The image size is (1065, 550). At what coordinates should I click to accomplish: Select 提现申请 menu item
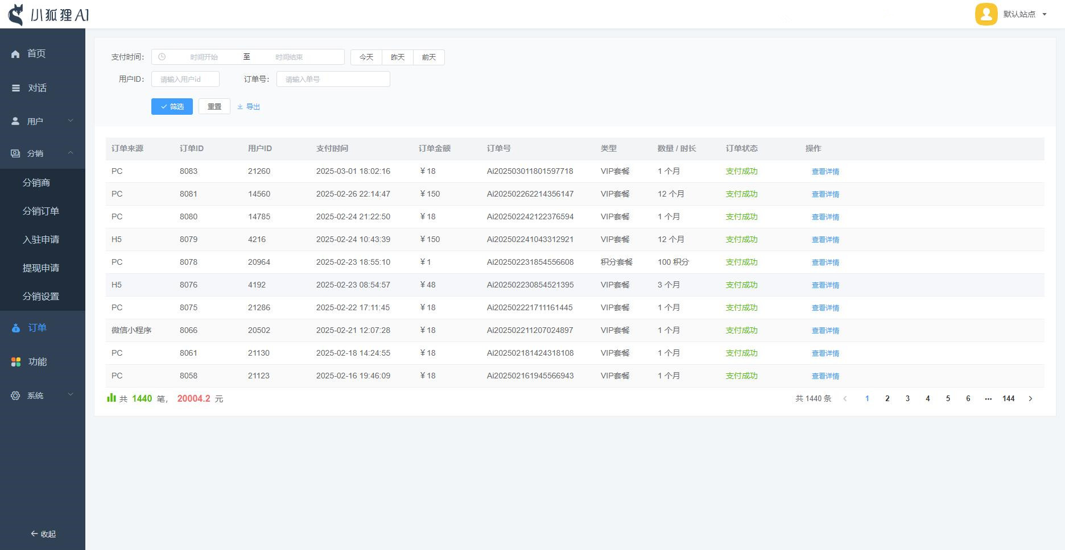coord(41,268)
